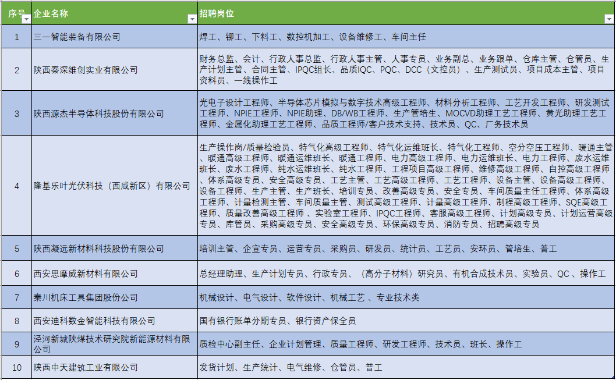616x380 pixels.
Task: Select the 企业名称 header cell
Action: 115,13
